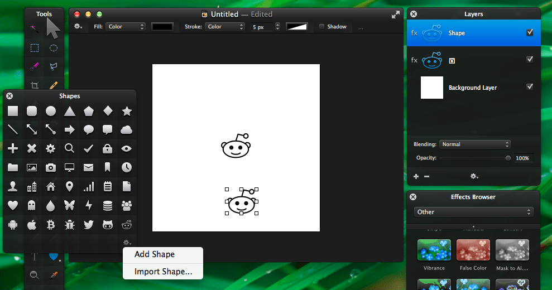
Task: Click the fx icon on Shape layer
Action: (414, 33)
